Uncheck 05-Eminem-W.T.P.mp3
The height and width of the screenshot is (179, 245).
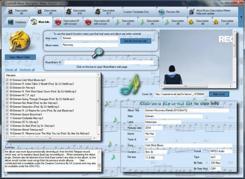tap(7, 95)
